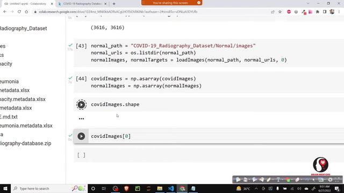Open the Lung Opacity.metadata.xlsx file

pyautogui.click(x=23, y=99)
